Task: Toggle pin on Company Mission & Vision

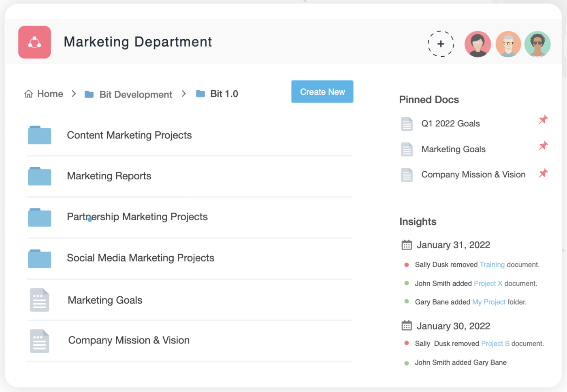Action: point(543,173)
